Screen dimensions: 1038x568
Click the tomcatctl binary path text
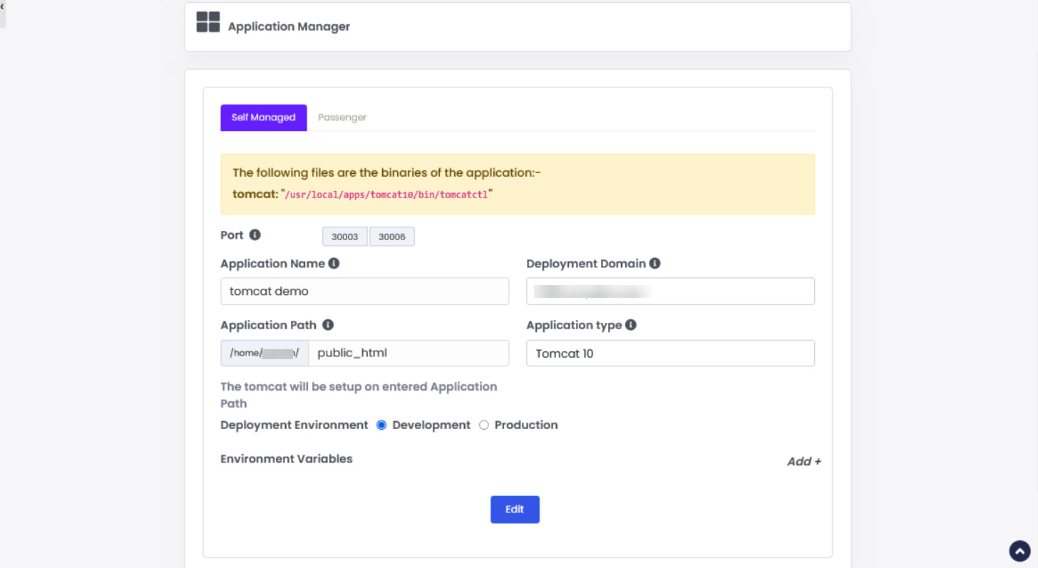click(386, 194)
